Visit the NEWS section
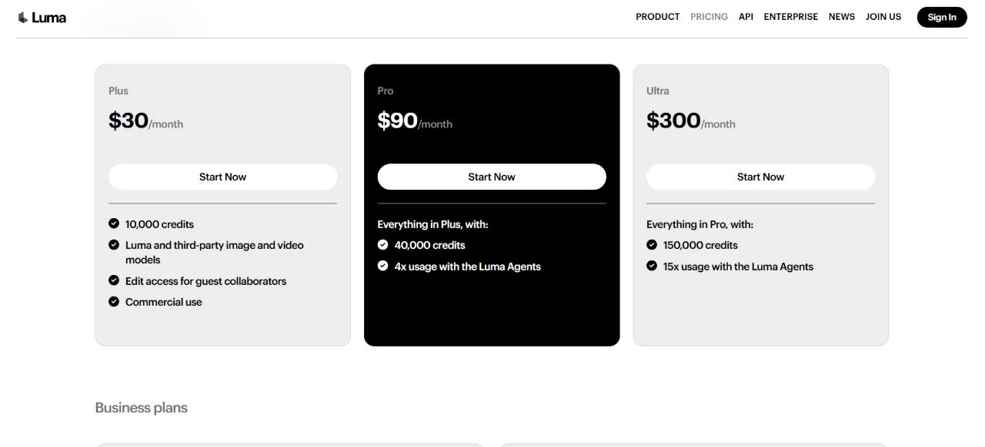Viewport: 985px width, 447px height. pyautogui.click(x=842, y=17)
